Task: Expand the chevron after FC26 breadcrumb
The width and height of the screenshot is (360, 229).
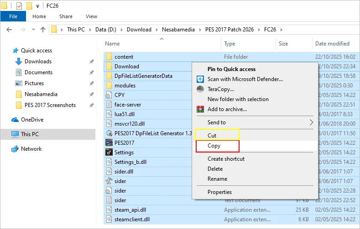Action: 281,30
